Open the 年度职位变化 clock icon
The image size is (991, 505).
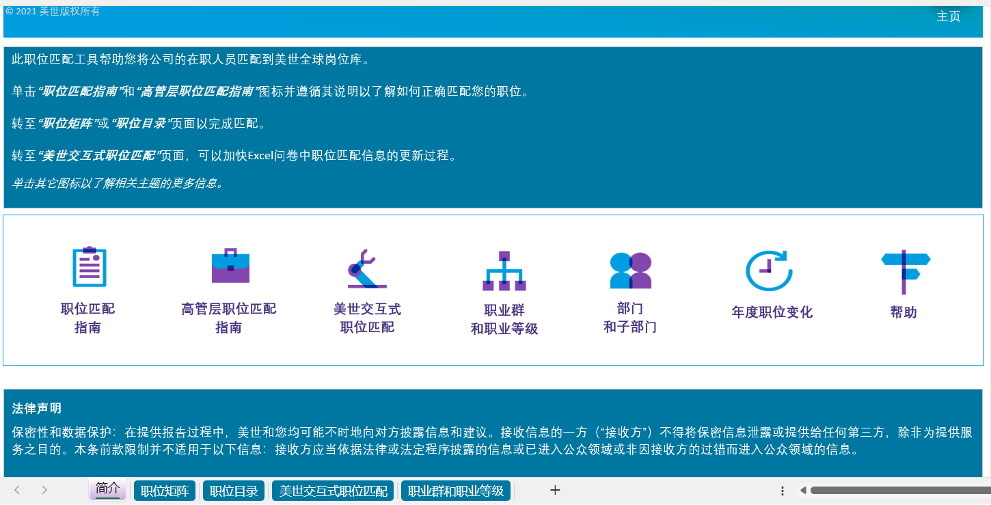(x=769, y=271)
